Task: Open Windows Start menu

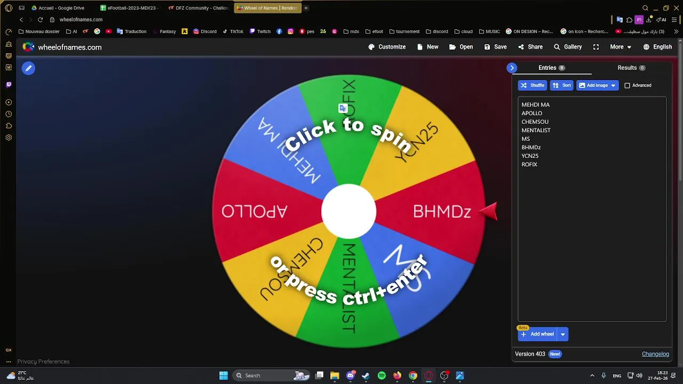Action: coord(224,375)
